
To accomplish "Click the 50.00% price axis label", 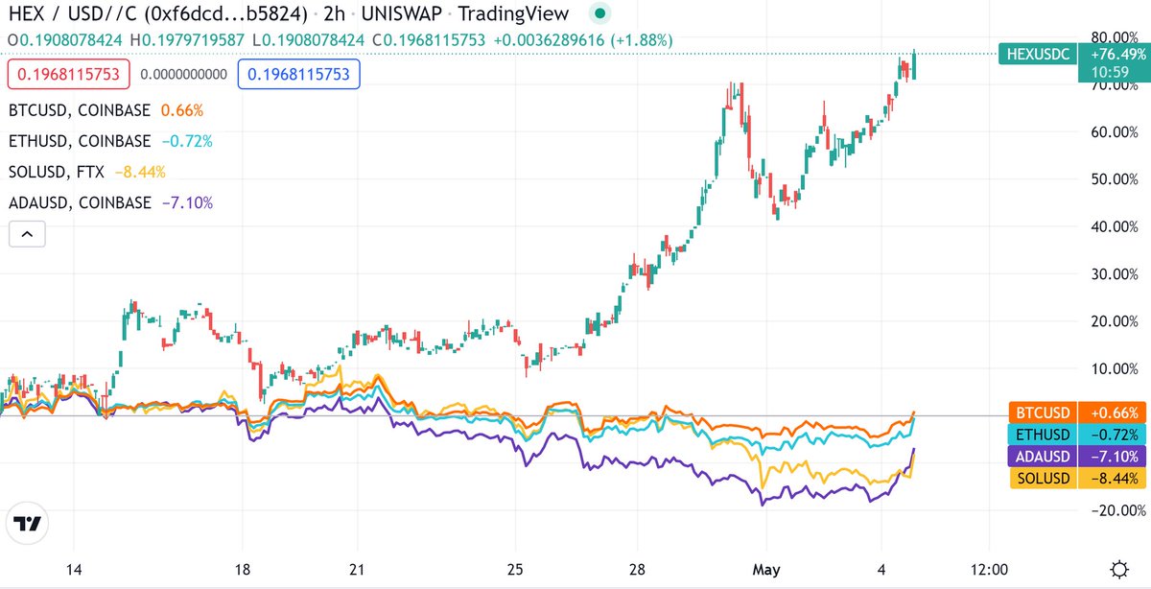I will tap(1114, 179).
